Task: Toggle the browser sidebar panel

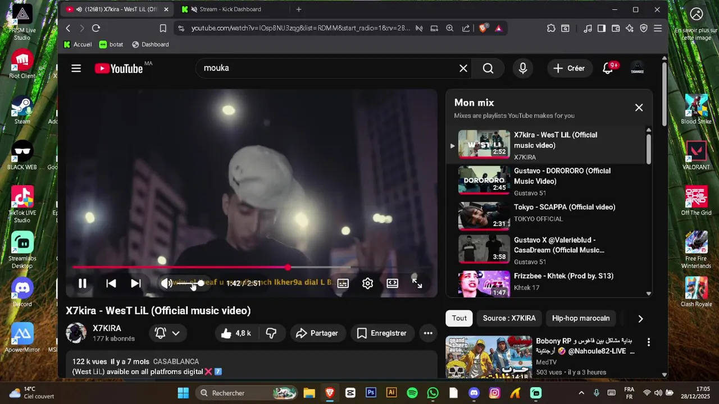Action: (602, 28)
